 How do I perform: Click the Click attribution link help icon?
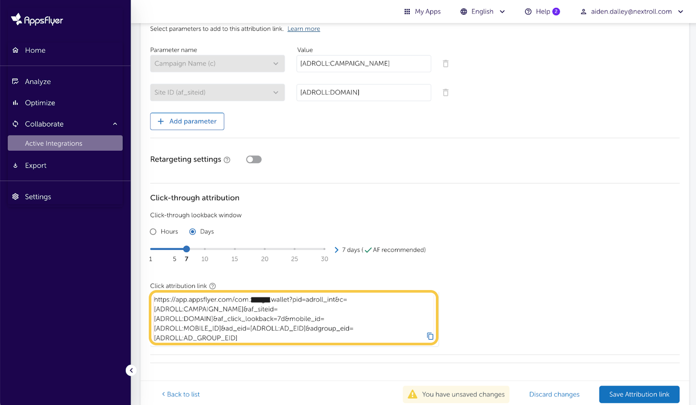212,286
